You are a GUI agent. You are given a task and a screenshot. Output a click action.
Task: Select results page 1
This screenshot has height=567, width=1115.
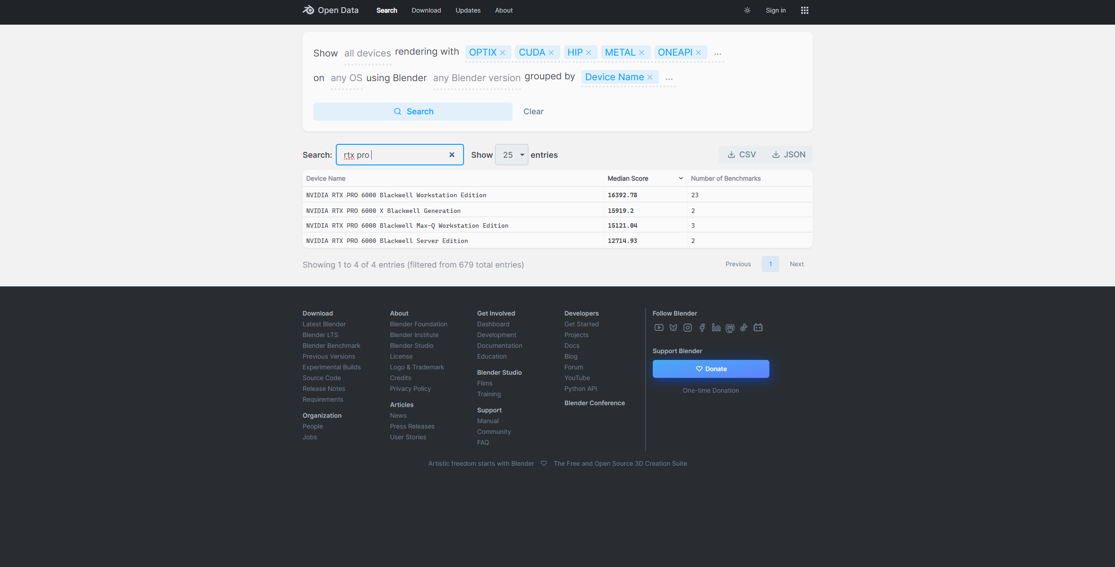(770, 264)
